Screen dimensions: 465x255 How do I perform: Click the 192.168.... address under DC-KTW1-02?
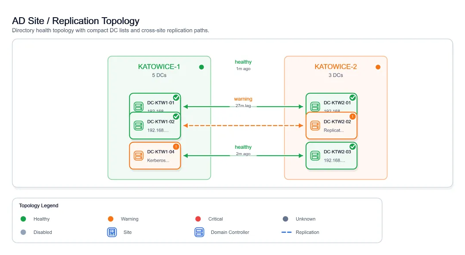(158, 130)
